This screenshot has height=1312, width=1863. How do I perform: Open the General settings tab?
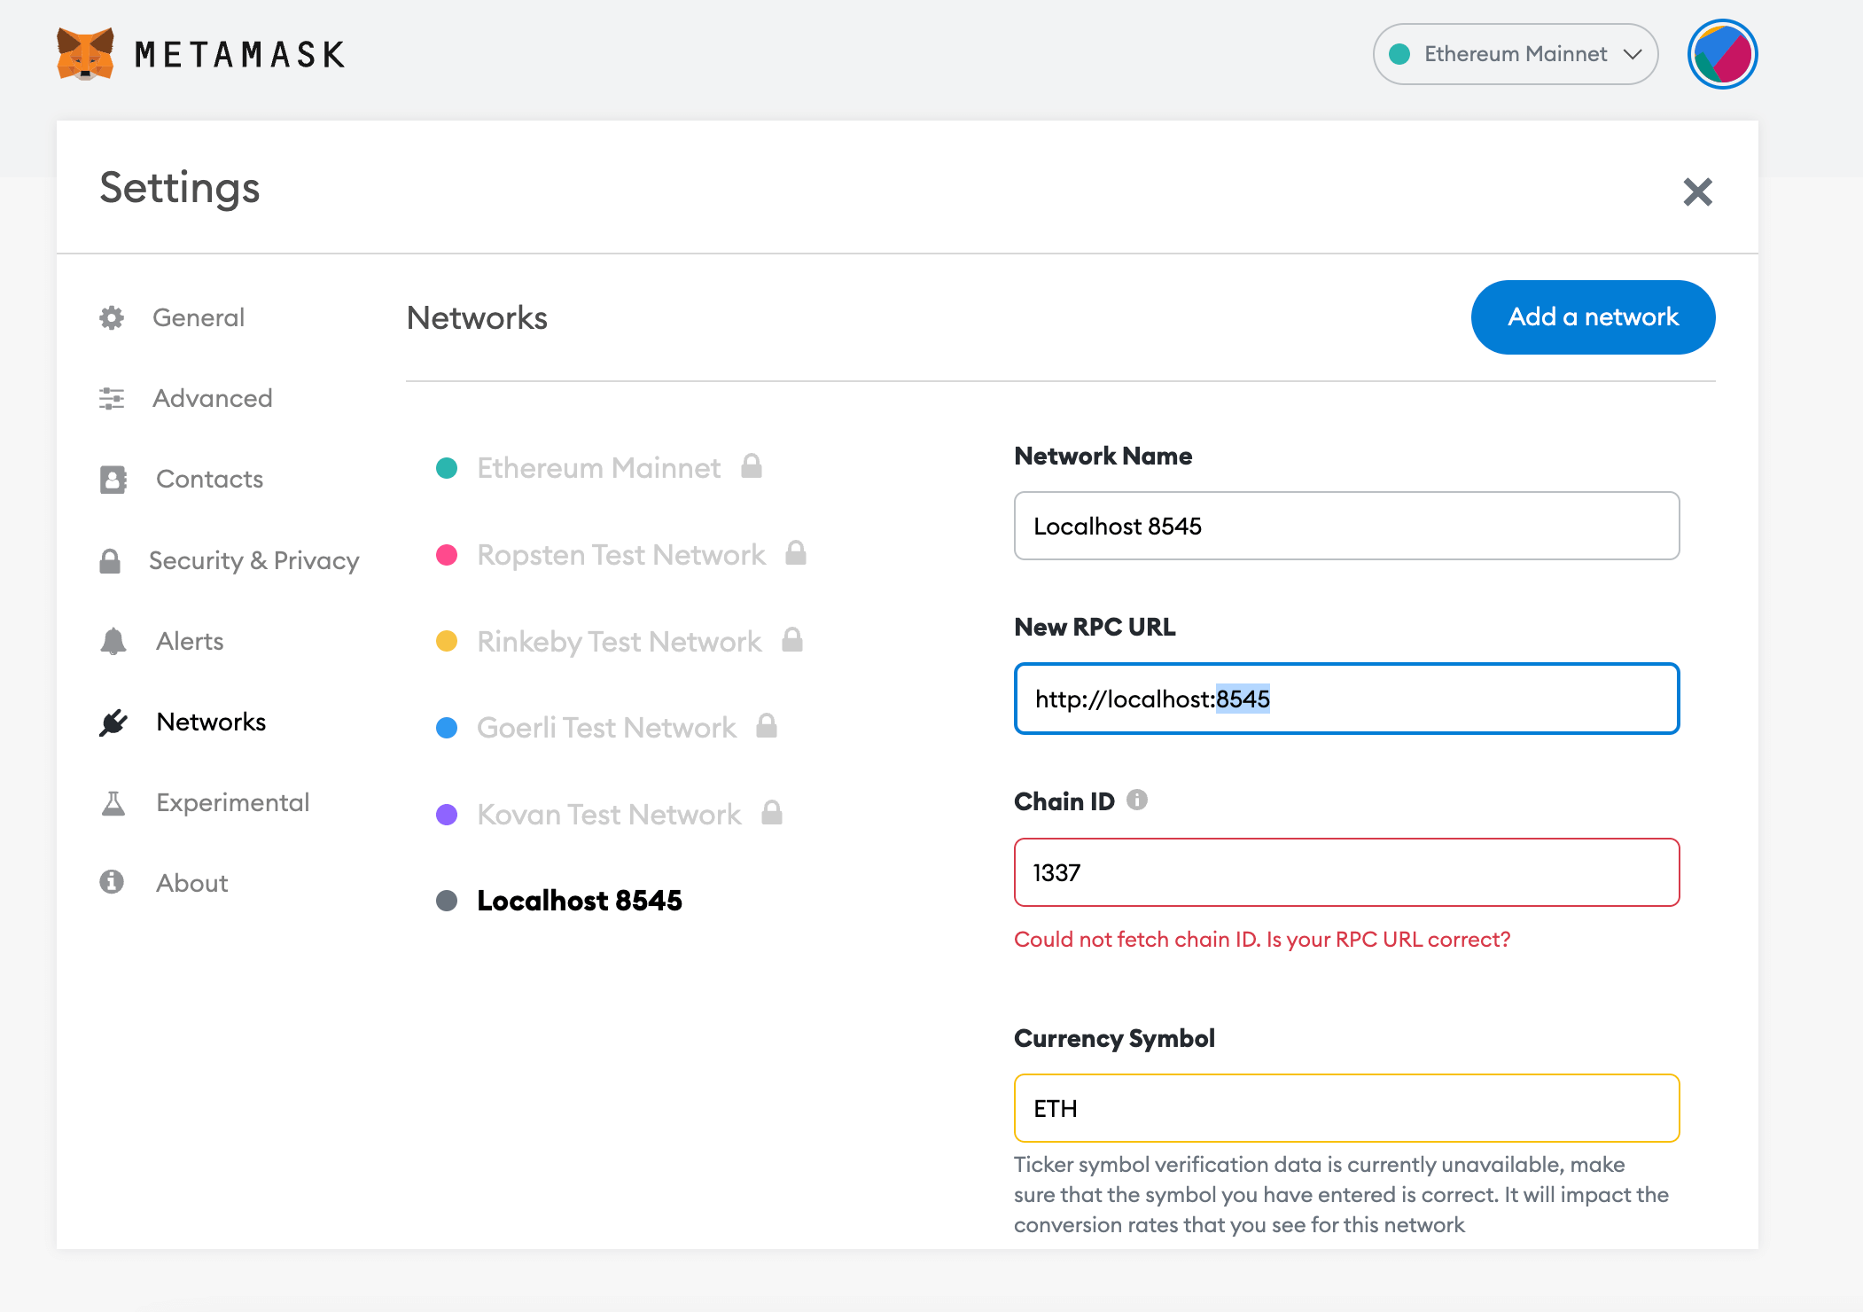pos(199,317)
